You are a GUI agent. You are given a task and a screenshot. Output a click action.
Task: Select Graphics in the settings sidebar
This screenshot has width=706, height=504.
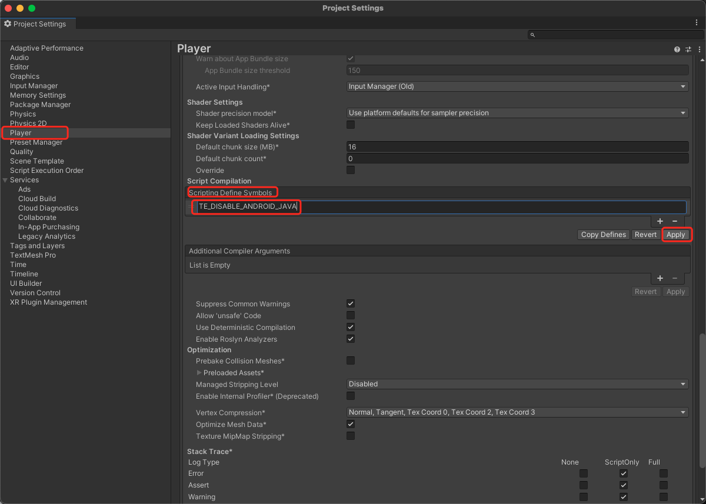[25, 76]
